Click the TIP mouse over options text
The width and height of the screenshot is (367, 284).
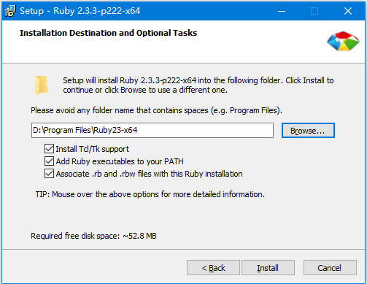tap(150, 194)
